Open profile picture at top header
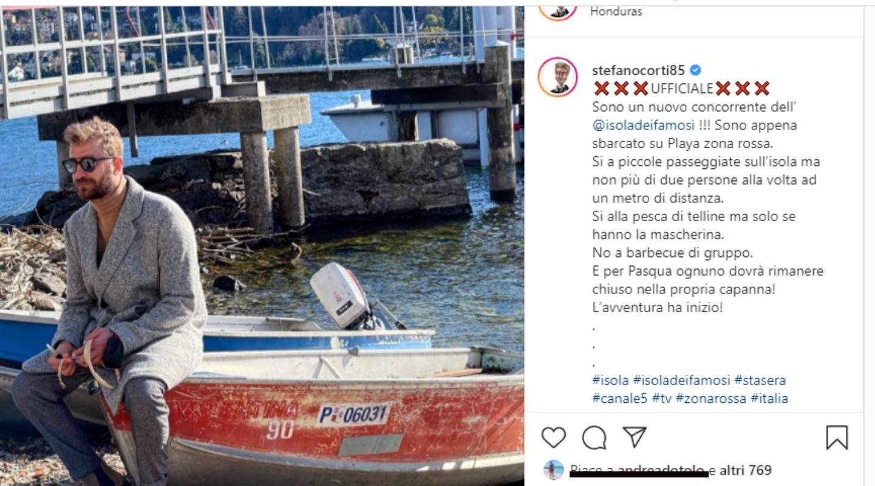Screen dimensions: 875x486 tap(557, 9)
